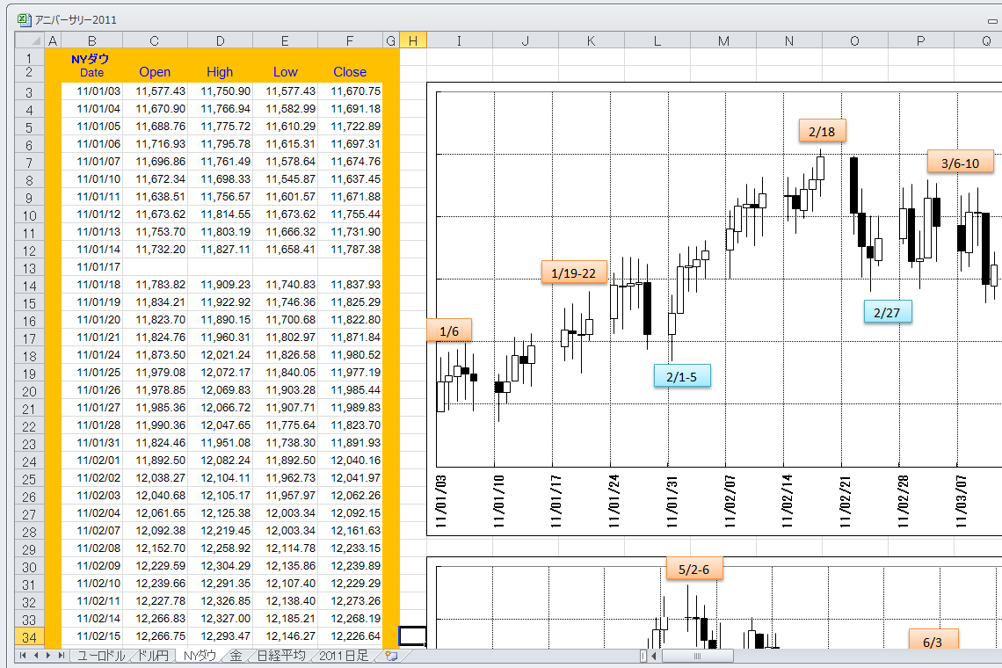Select the 2/18 orange chart label
Viewport: 1002px width, 668px height.
[x=822, y=130]
